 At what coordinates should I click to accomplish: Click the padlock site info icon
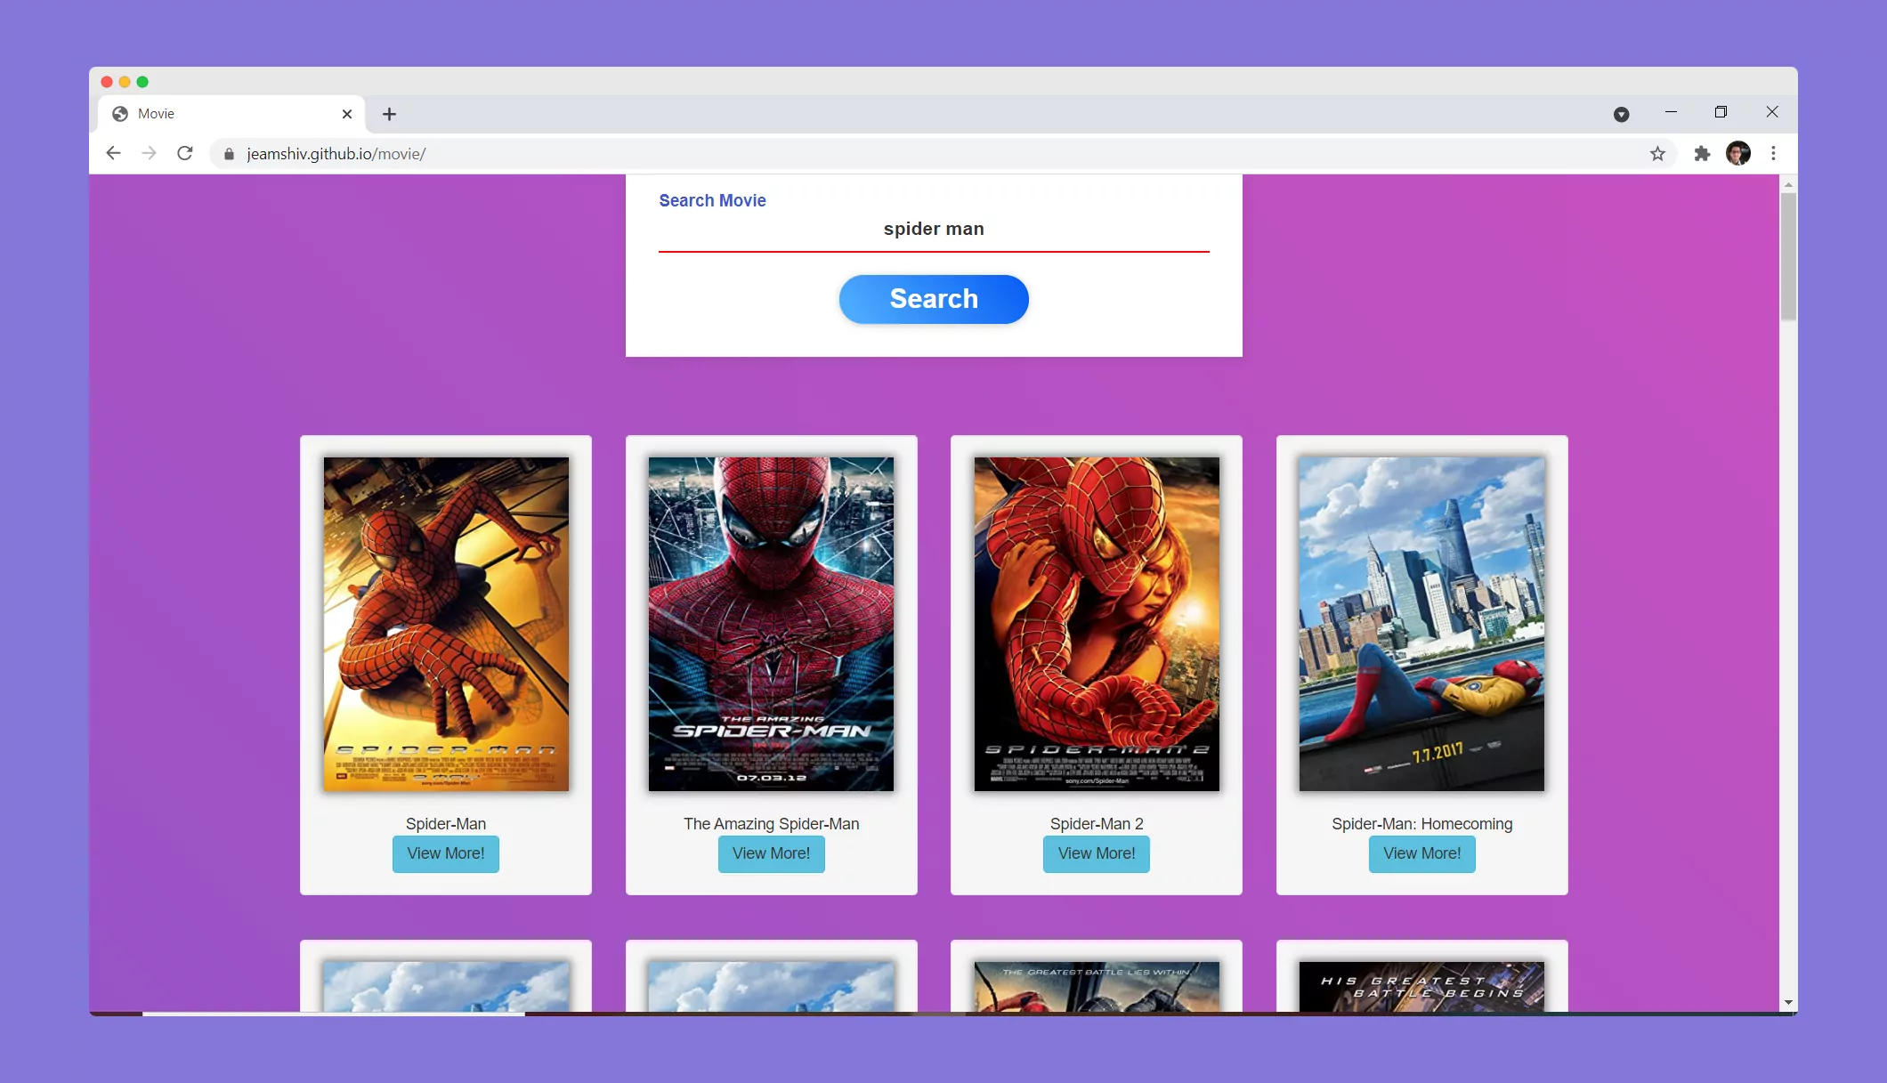pos(229,154)
